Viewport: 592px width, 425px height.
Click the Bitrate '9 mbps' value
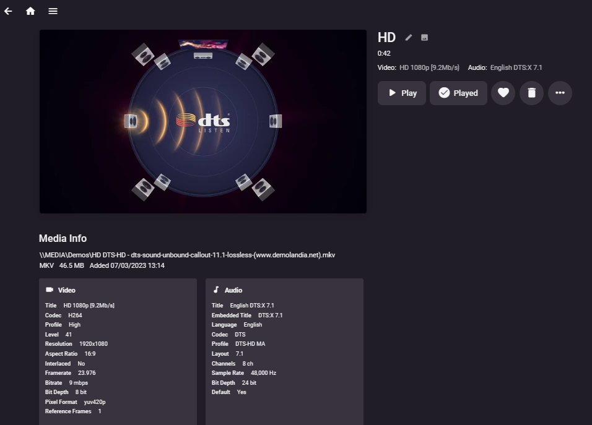click(79, 383)
